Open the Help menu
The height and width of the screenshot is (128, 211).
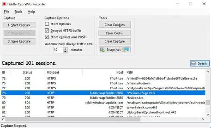[x=31, y=12]
